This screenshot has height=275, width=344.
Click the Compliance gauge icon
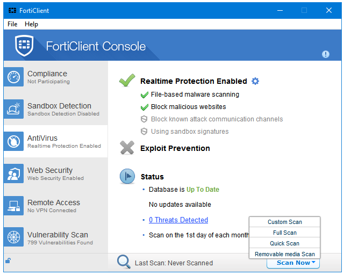(x=13, y=77)
